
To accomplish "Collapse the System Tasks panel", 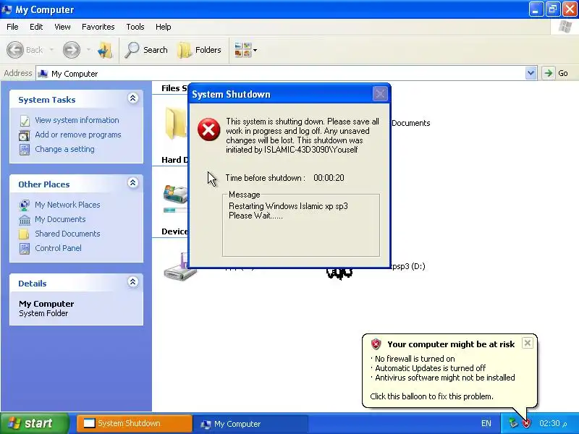I will 133,98.
